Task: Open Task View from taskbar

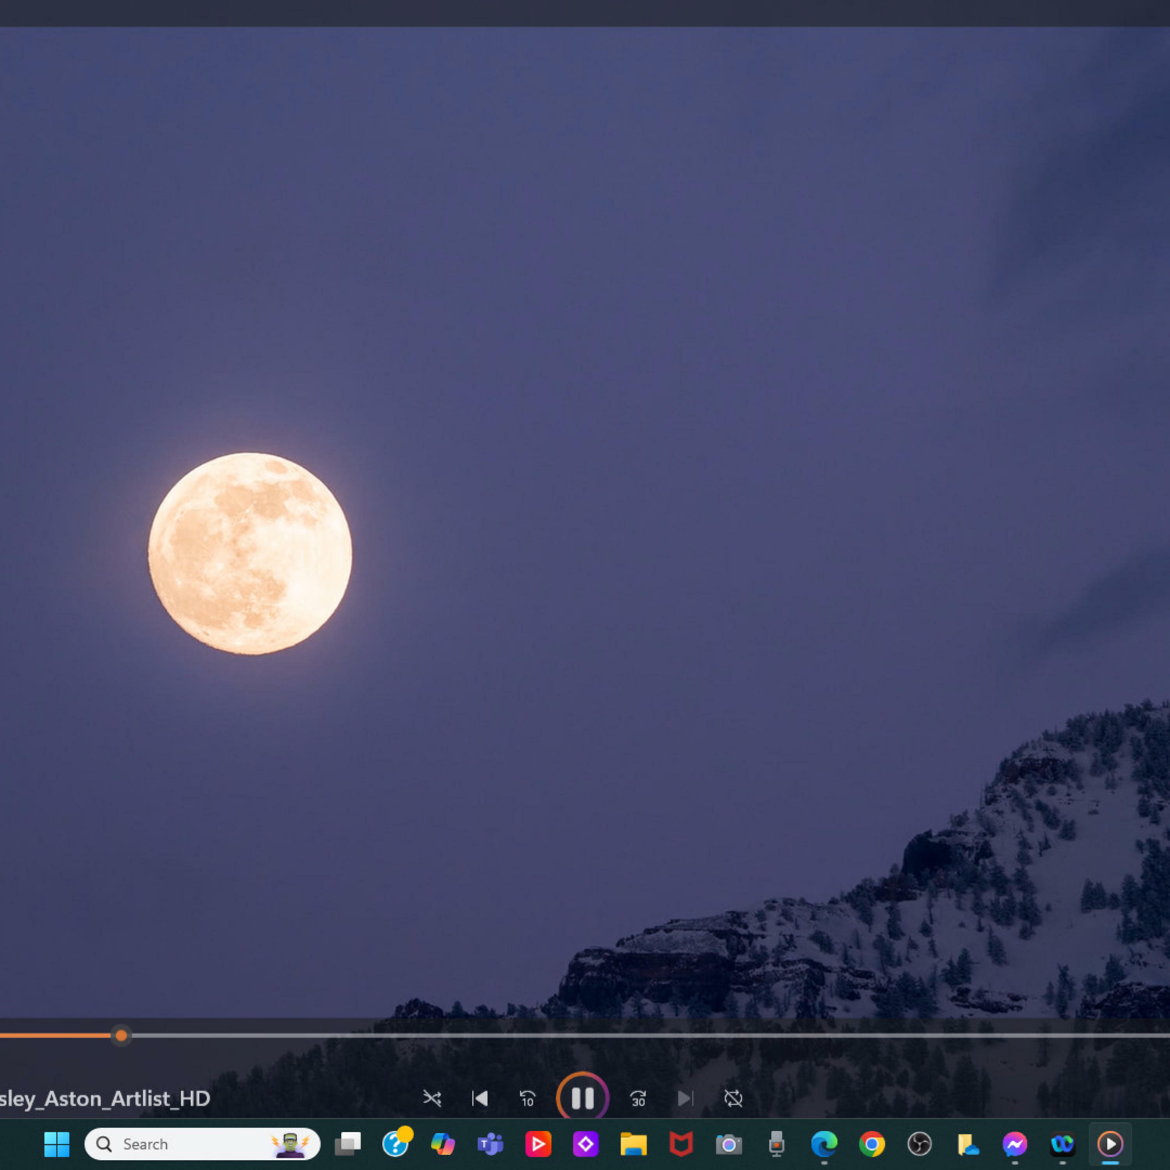Action: pyautogui.click(x=347, y=1144)
